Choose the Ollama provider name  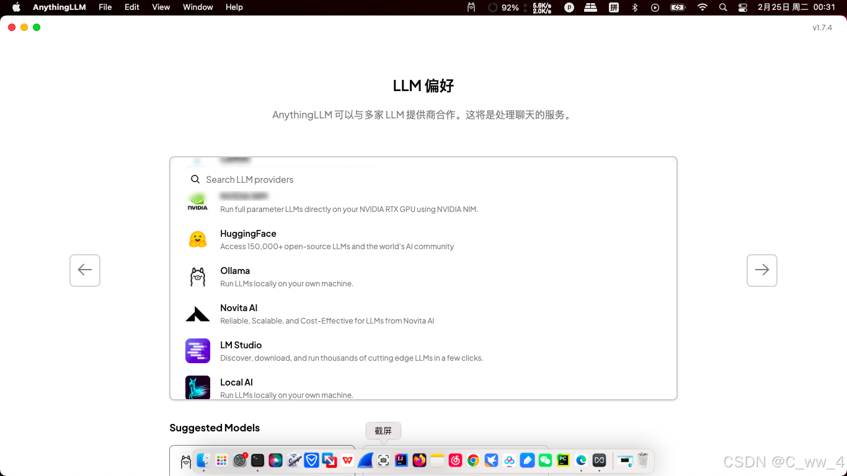point(235,271)
